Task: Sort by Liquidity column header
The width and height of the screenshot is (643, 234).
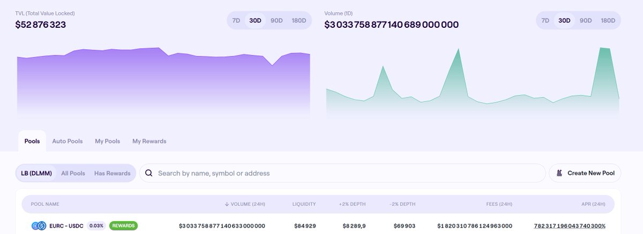Action: [304, 204]
